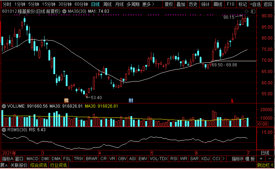Click the +自选 add to watchlist button

point(255,4)
